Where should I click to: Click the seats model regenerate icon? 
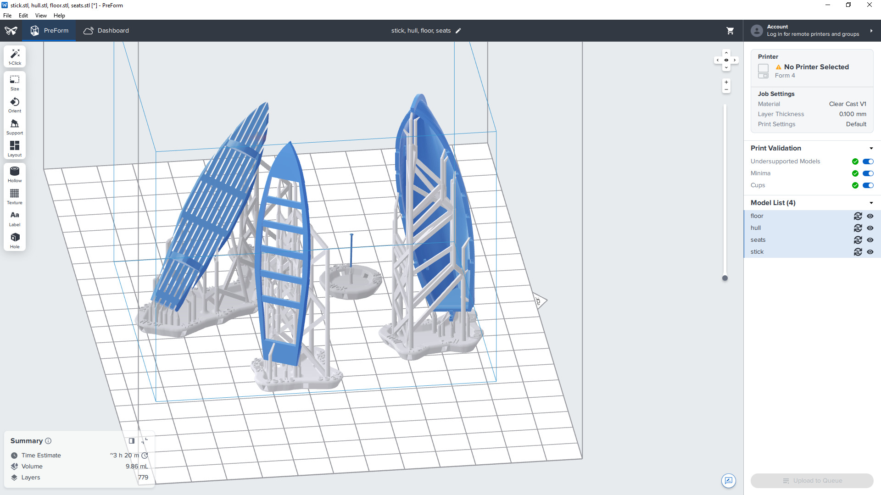point(858,240)
